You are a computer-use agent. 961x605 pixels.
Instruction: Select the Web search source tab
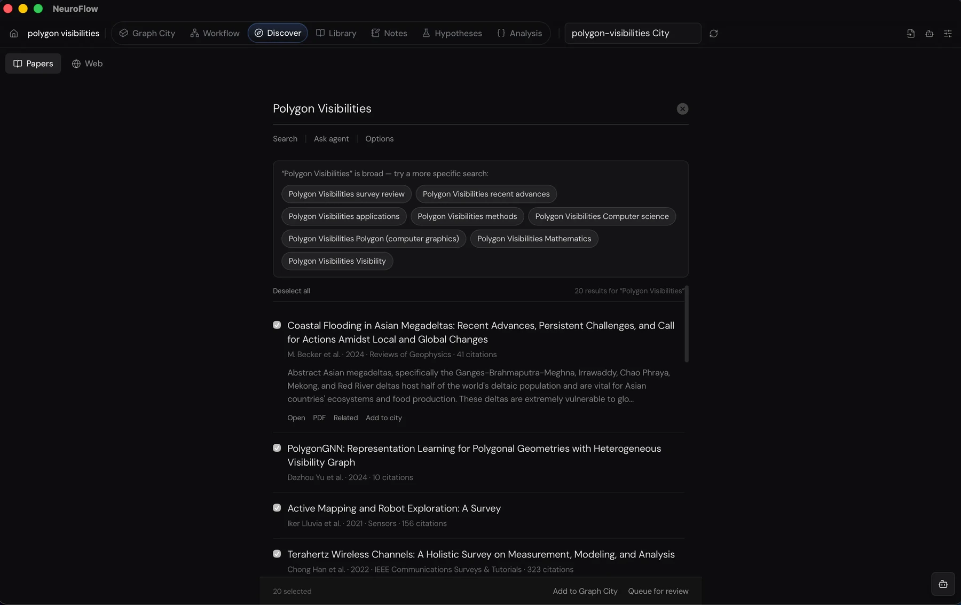pos(88,64)
